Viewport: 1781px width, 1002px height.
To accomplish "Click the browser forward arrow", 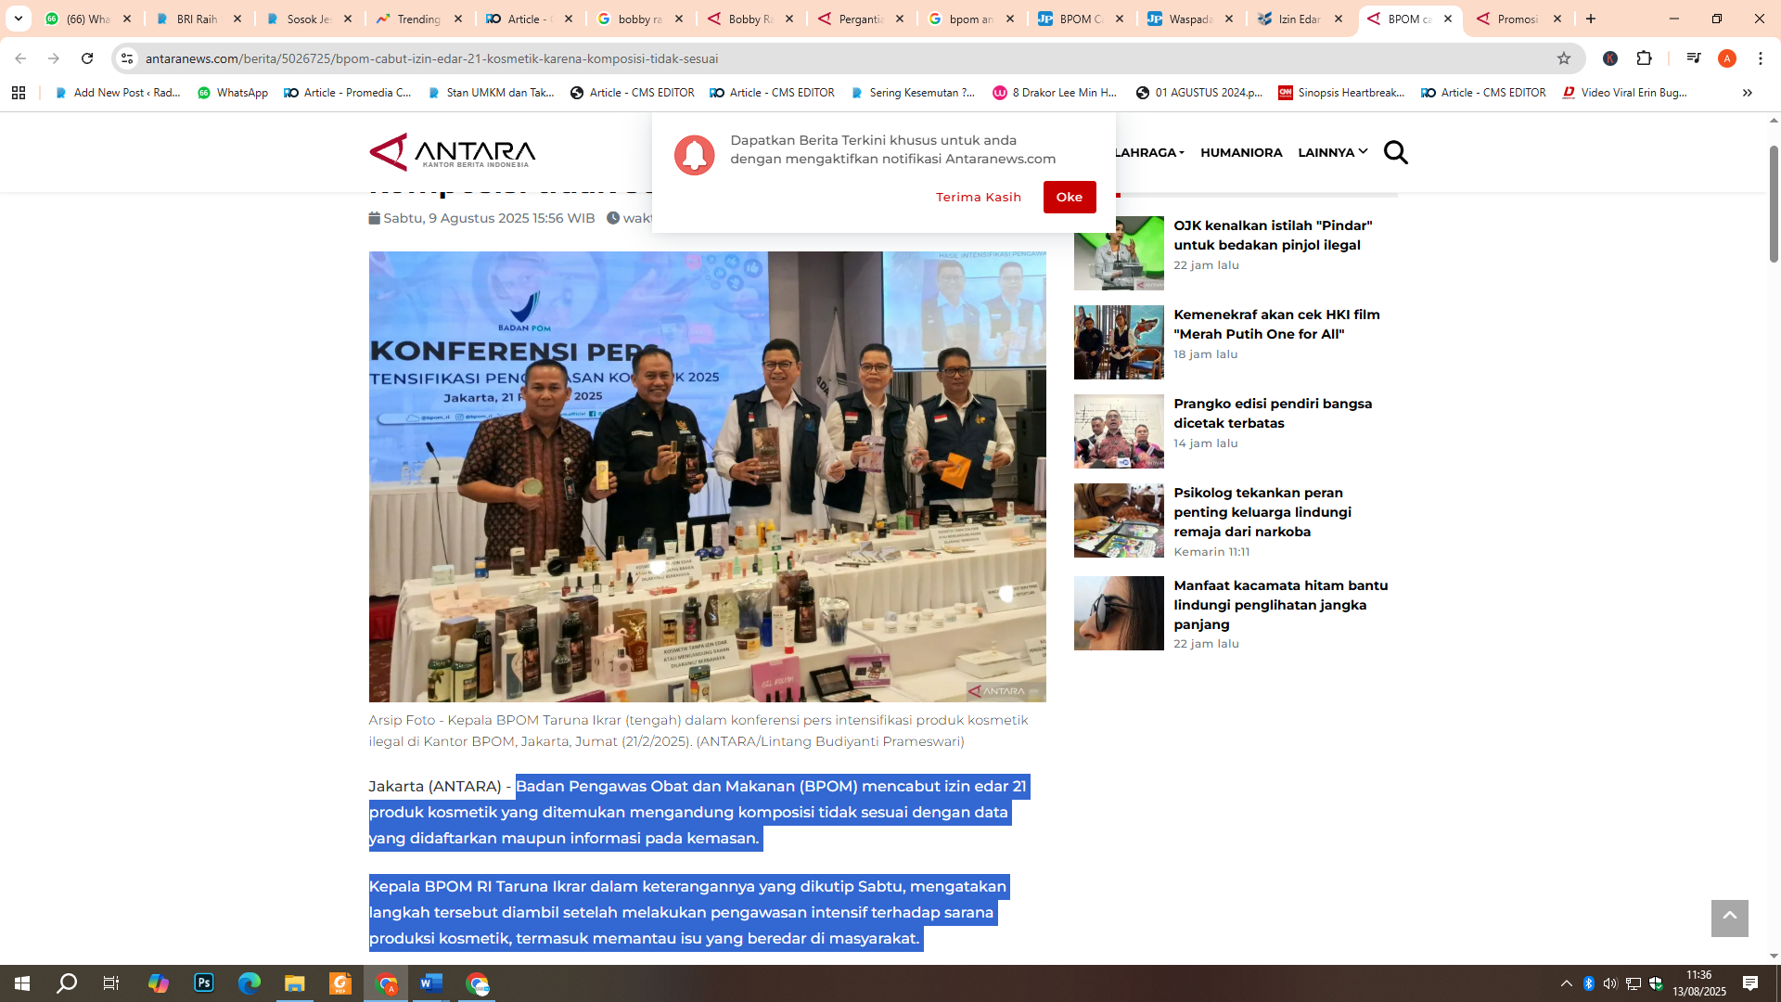I will [x=54, y=58].
